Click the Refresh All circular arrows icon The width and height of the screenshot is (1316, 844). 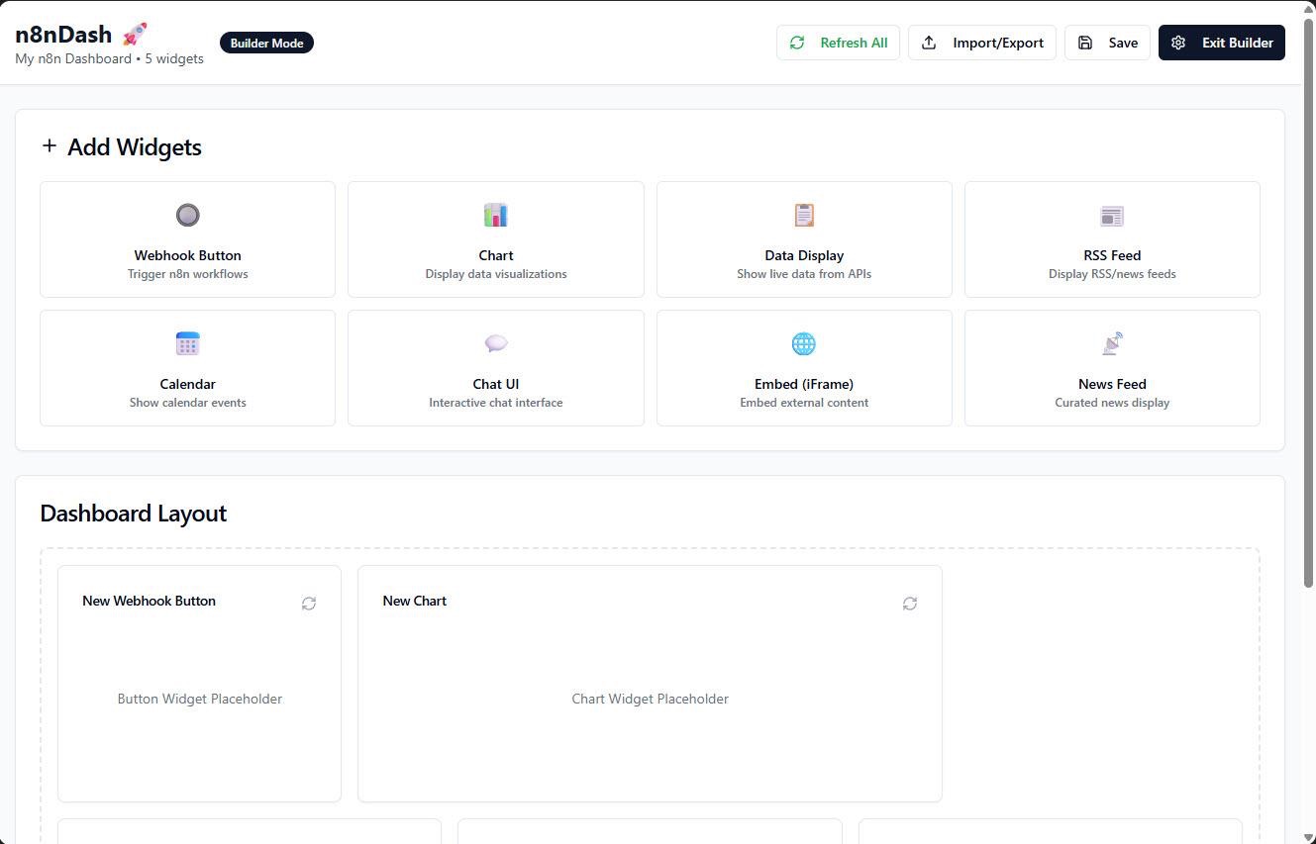pyautogui.click(x=797, y=43)
